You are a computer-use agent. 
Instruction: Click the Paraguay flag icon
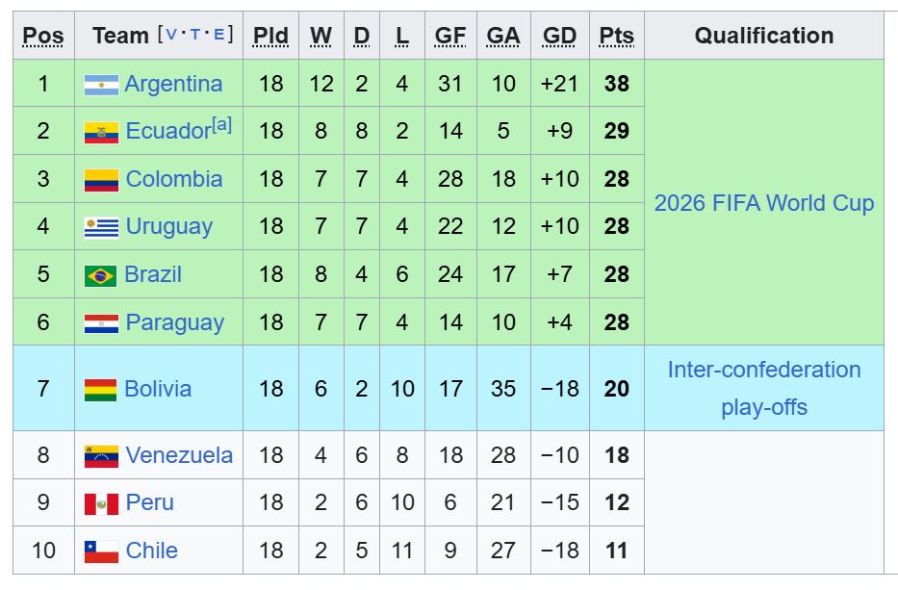[x=101, y=323]
